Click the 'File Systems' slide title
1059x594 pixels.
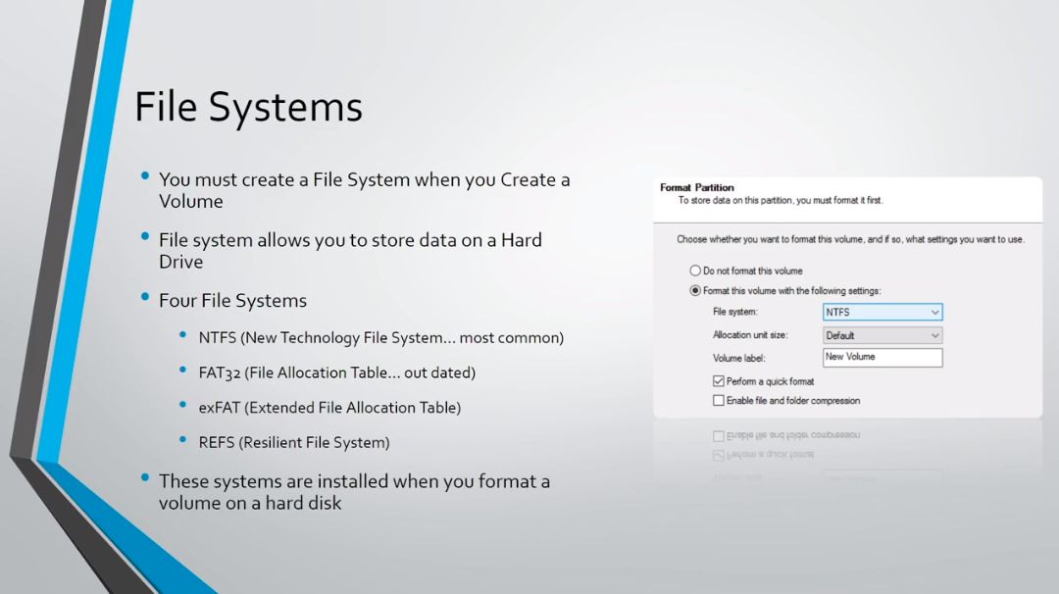248,107
